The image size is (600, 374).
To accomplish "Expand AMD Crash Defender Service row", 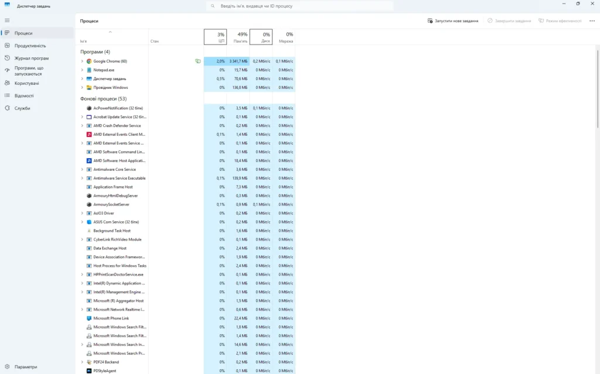I will [82, 126].
